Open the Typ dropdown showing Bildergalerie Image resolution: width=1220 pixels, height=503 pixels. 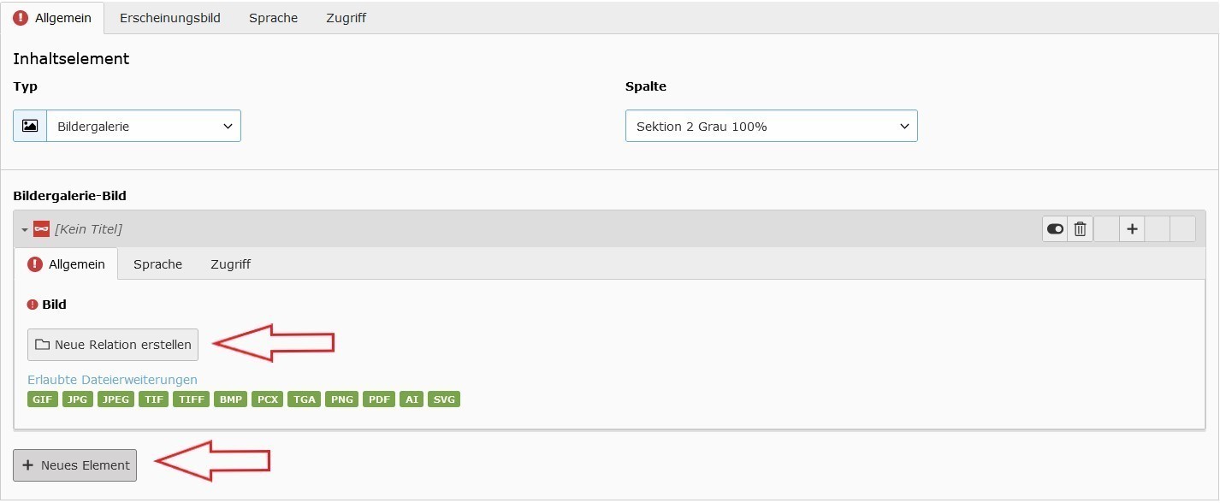pos(144,126)
